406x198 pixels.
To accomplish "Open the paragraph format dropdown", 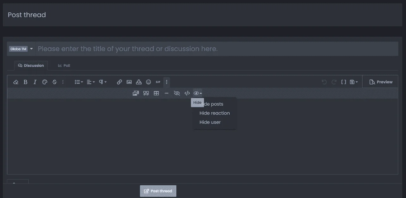I will pyautogui.click(x=103, y=82).
